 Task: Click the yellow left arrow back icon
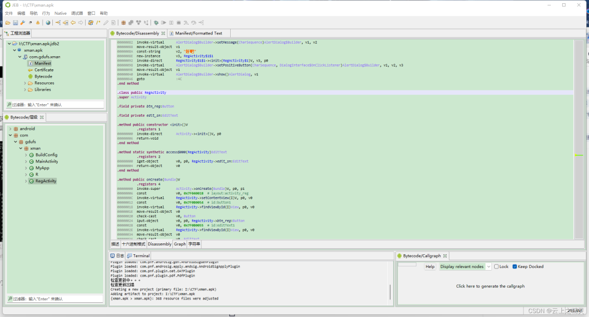tap(73, 22)
